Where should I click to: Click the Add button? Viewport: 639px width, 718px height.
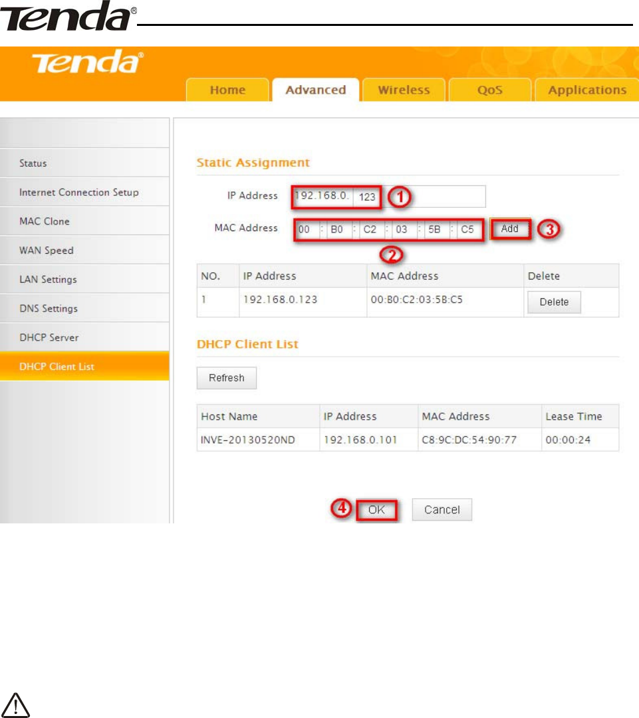(x=510, y=228)
